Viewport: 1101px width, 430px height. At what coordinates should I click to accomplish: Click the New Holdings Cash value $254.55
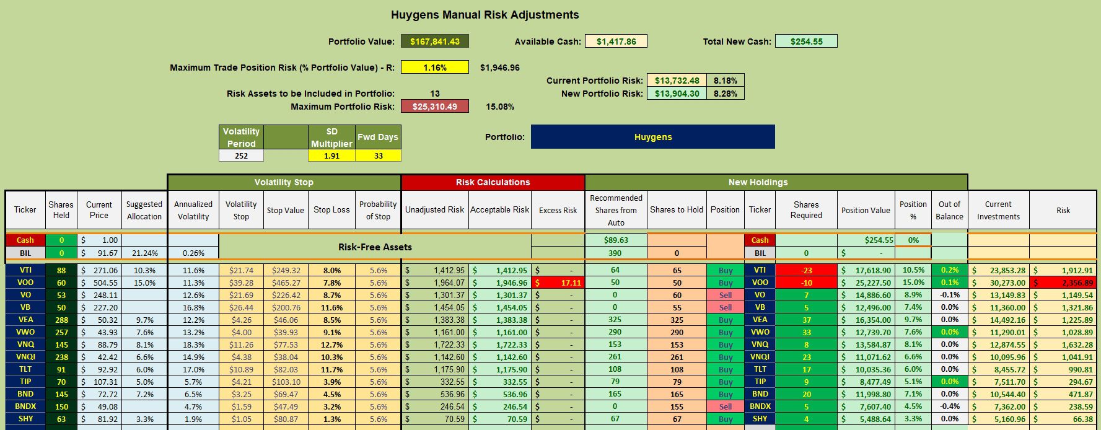click(x=866, y=240)
